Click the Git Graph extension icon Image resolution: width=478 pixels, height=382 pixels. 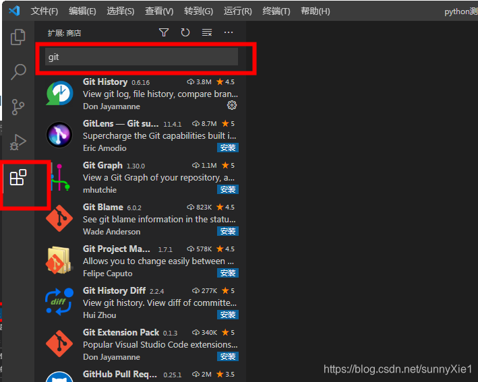point(60,177)
